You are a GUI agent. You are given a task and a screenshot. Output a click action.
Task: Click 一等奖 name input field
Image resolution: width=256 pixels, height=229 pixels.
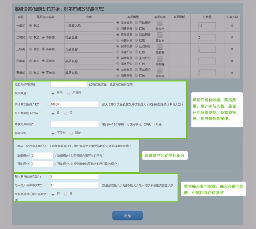(89, 26)
